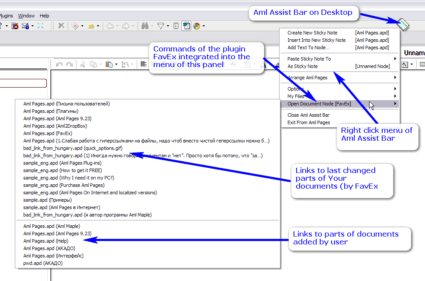Open dropdown arrow beside the email icon

click(x=32, y=26)
